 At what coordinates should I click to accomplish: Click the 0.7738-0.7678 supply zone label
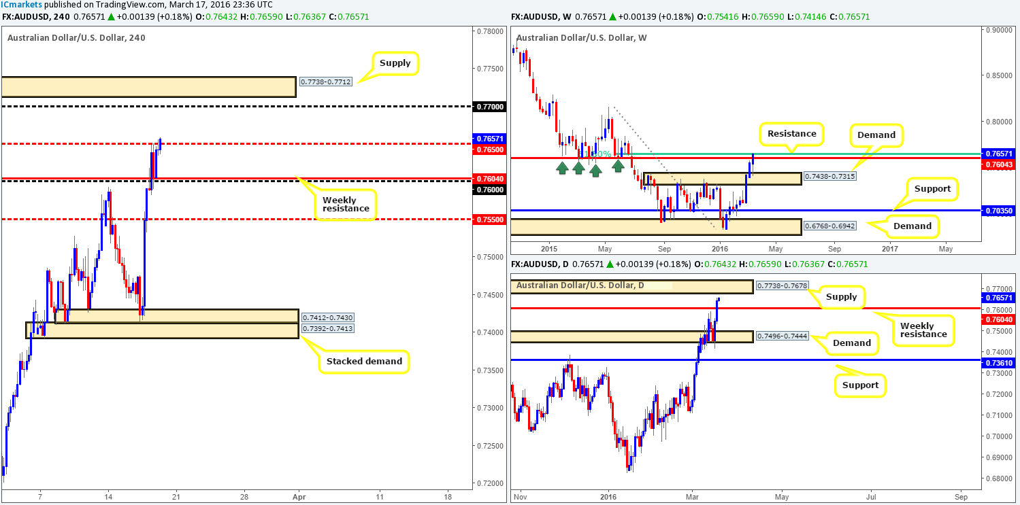pos(781,286)
